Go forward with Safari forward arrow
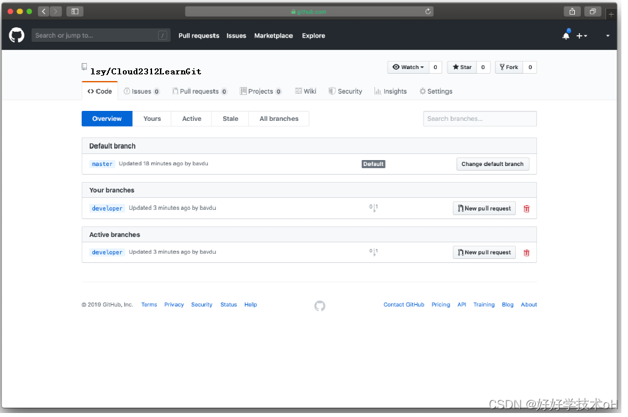 [x=56, y=11]
